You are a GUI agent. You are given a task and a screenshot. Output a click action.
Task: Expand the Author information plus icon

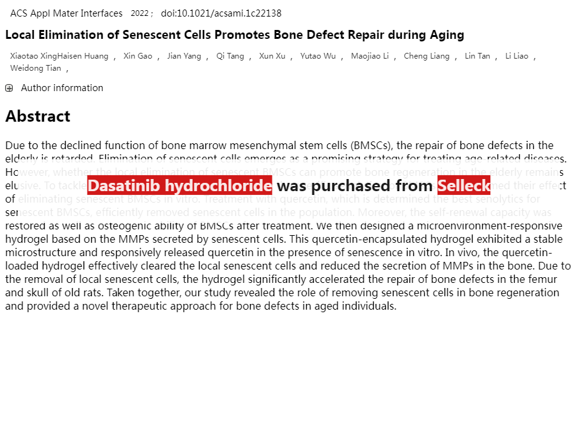tap(9, 88)
